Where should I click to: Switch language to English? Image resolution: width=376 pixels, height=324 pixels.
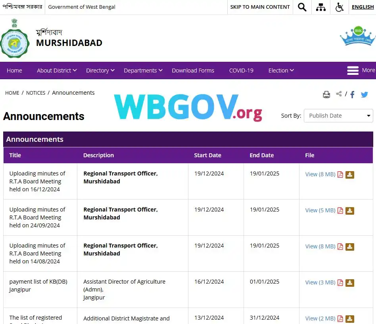click(363, 7)
